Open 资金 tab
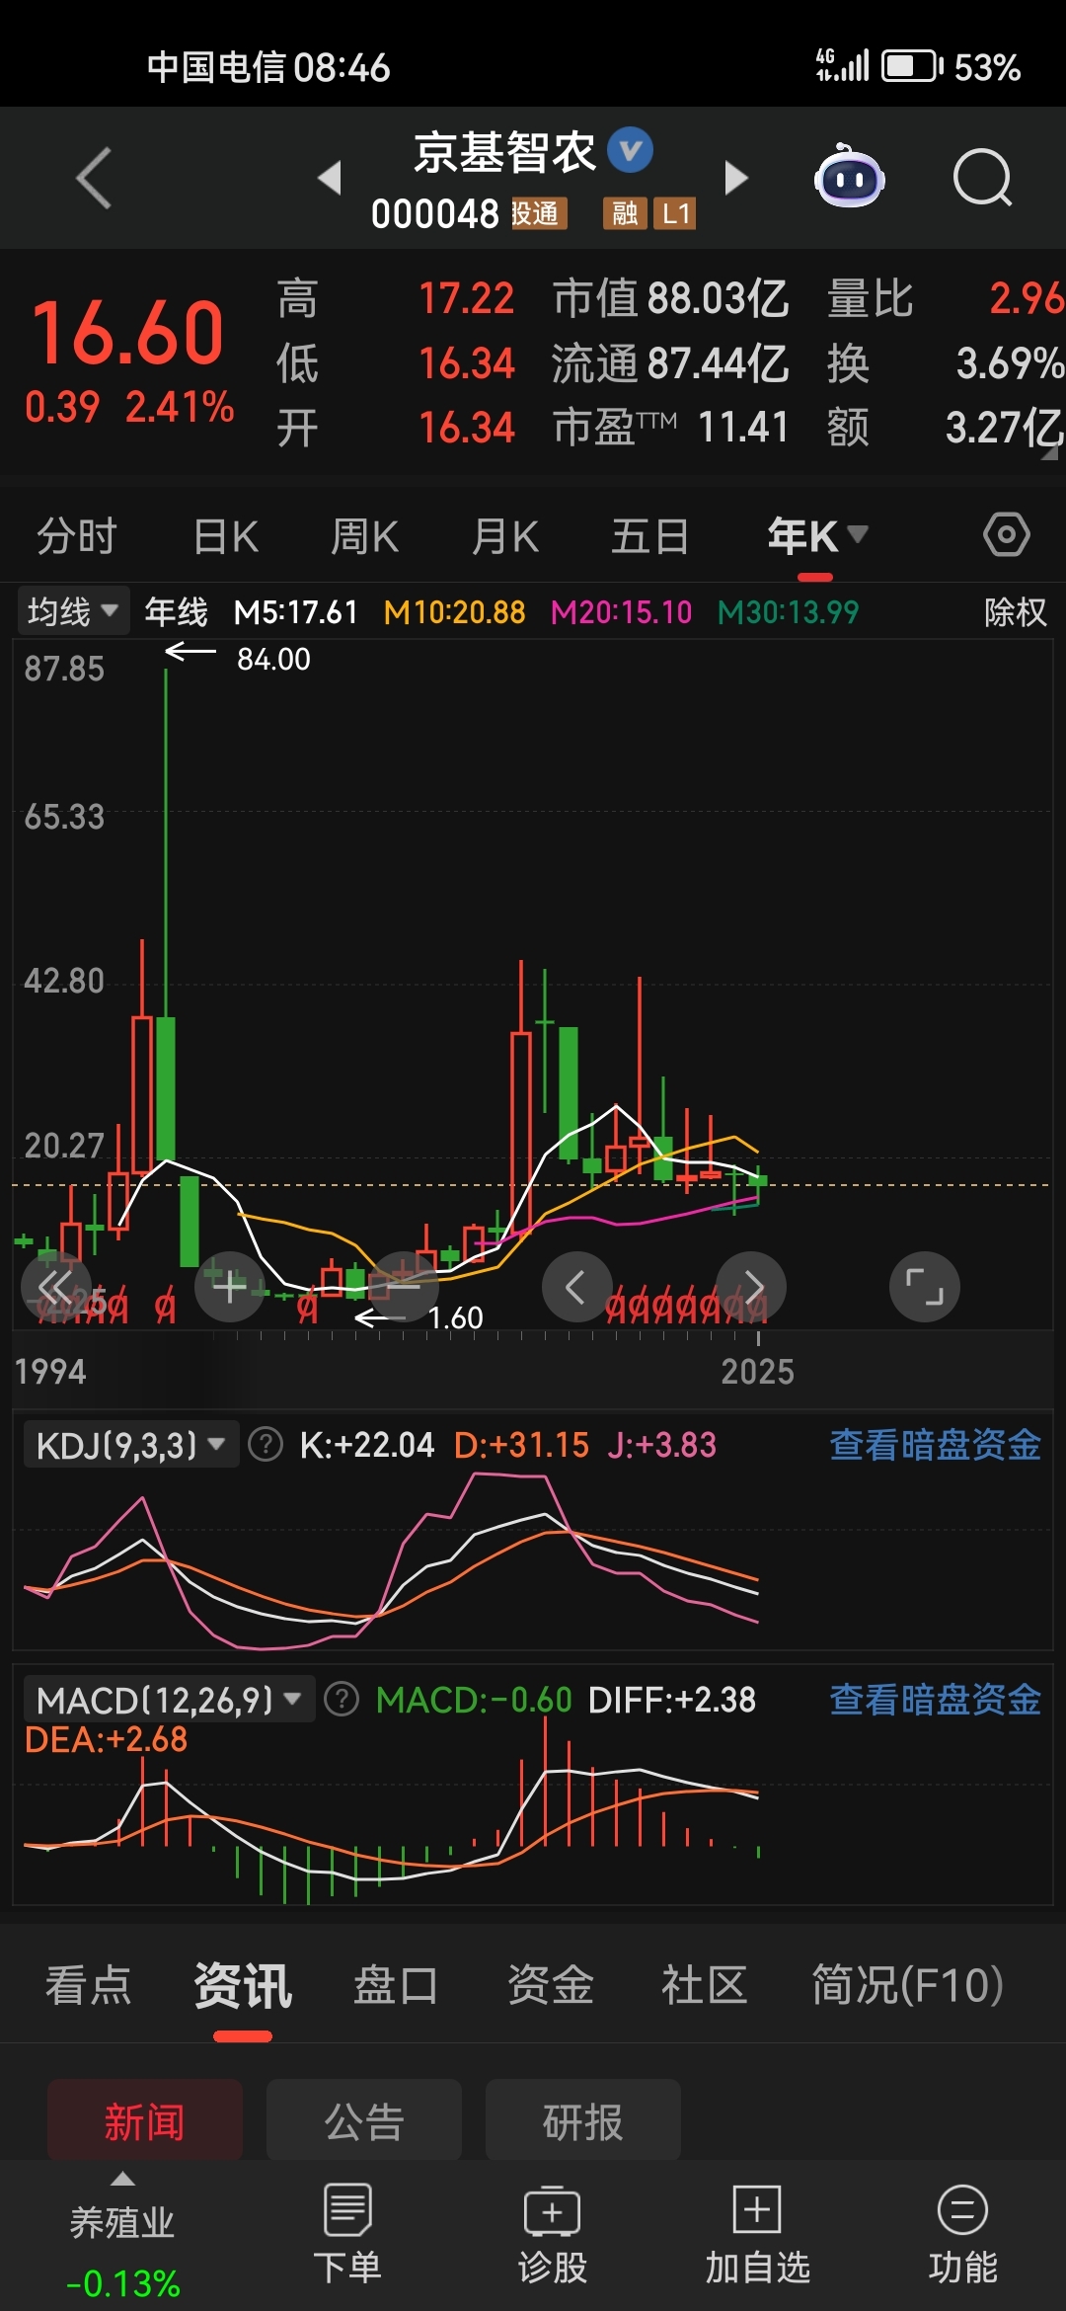The image size is (1066, 2311). click(x=550, y=1985)
